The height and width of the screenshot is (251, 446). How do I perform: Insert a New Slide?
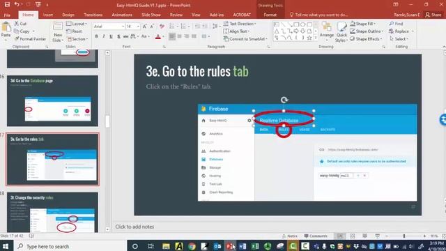pos(58,32)
